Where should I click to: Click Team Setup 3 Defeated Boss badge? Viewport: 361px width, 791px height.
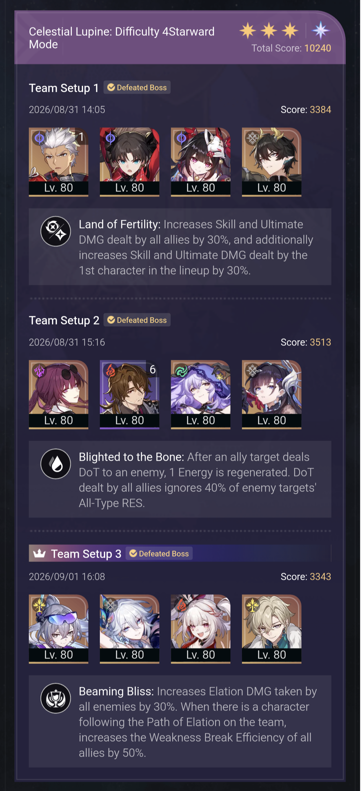click(159, 554)
